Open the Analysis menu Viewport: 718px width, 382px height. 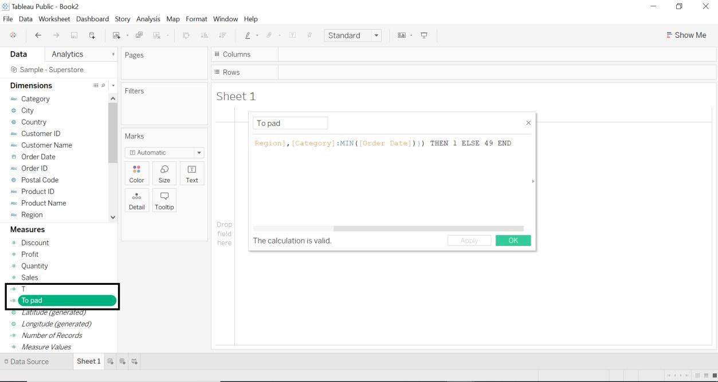pos(148,19)
